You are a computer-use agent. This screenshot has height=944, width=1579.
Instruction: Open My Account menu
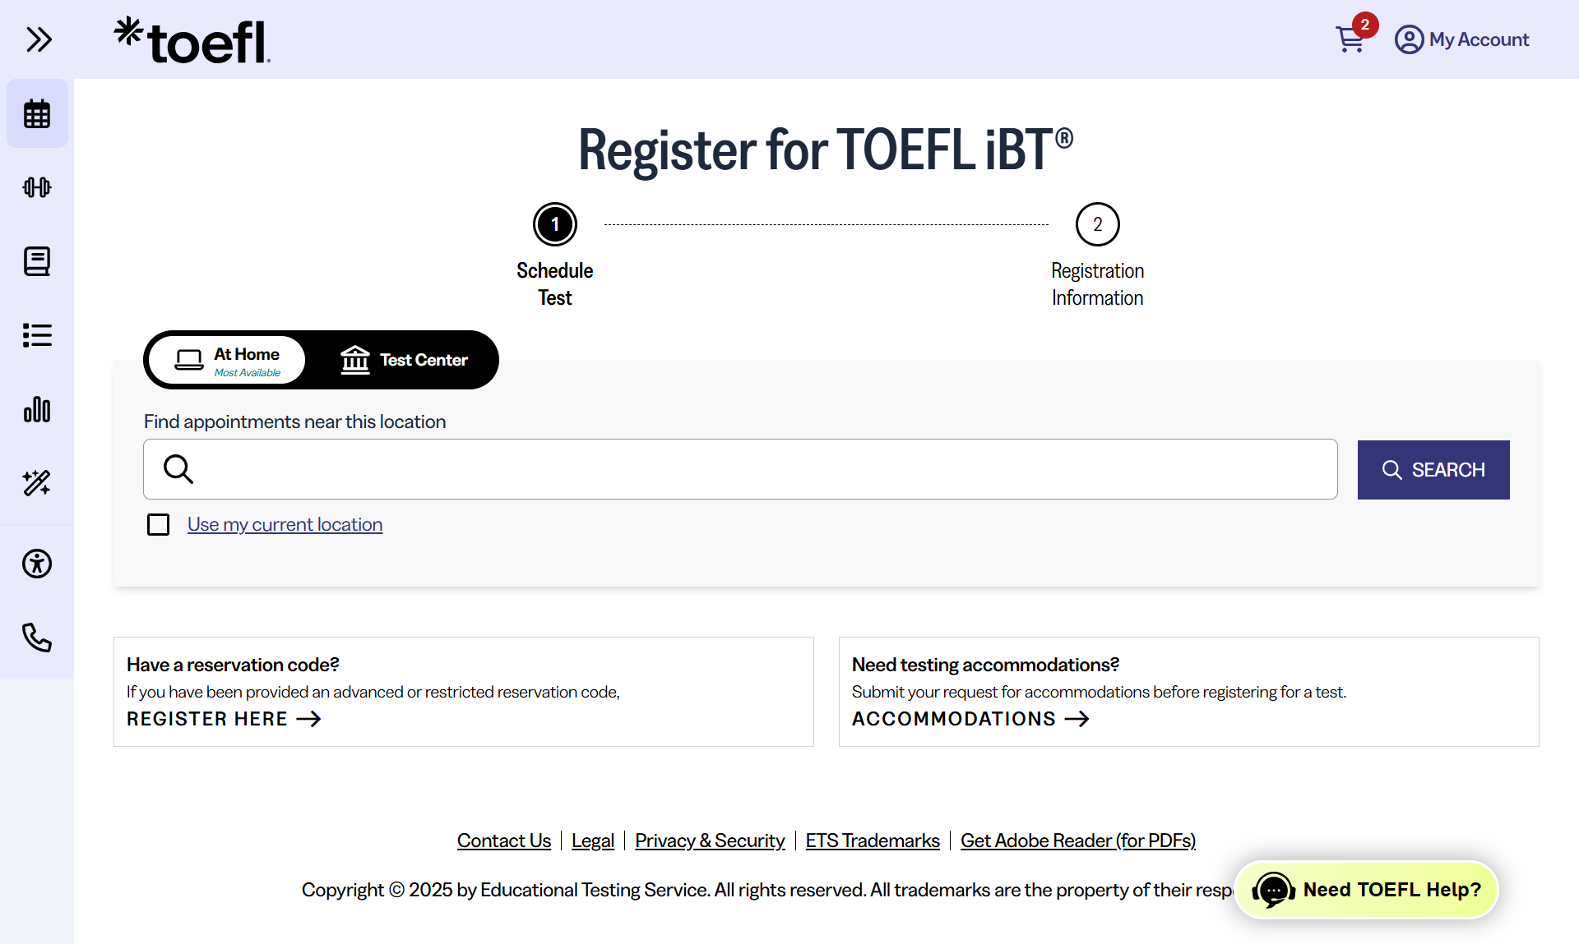[x=1462, y=39]
